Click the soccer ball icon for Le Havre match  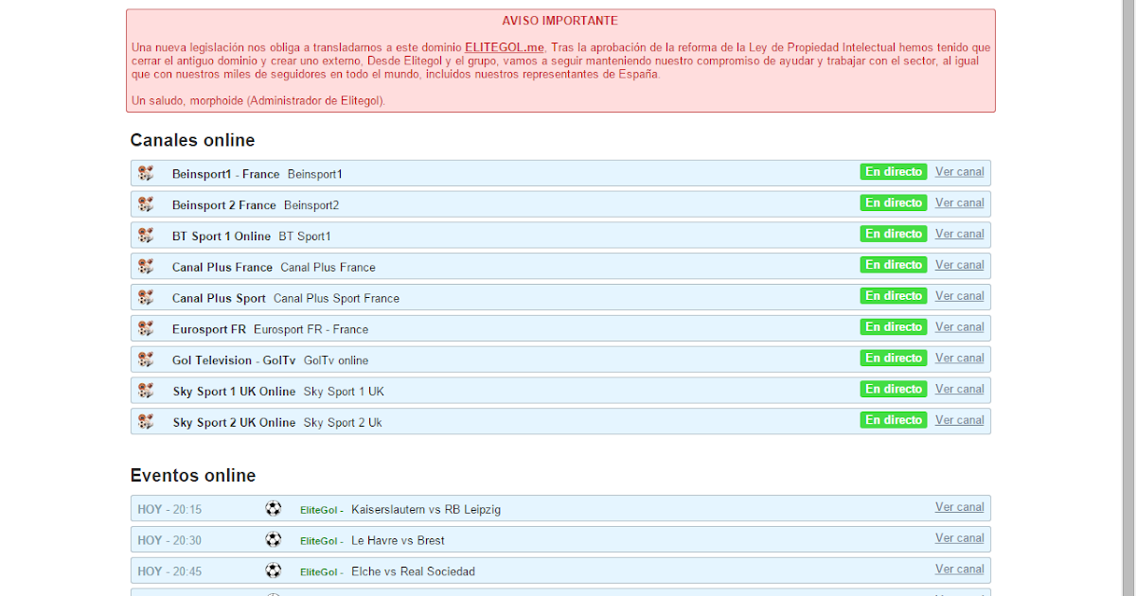point(274,539)
